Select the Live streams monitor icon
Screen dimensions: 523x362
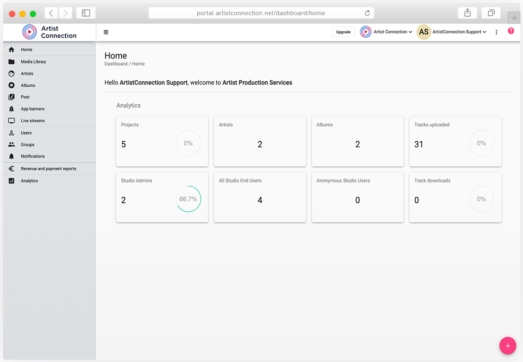pos(11,121)
